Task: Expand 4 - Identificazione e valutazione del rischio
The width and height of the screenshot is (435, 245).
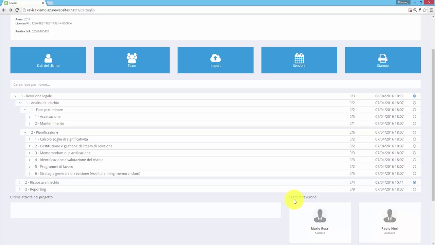Action: coord(30,160)
